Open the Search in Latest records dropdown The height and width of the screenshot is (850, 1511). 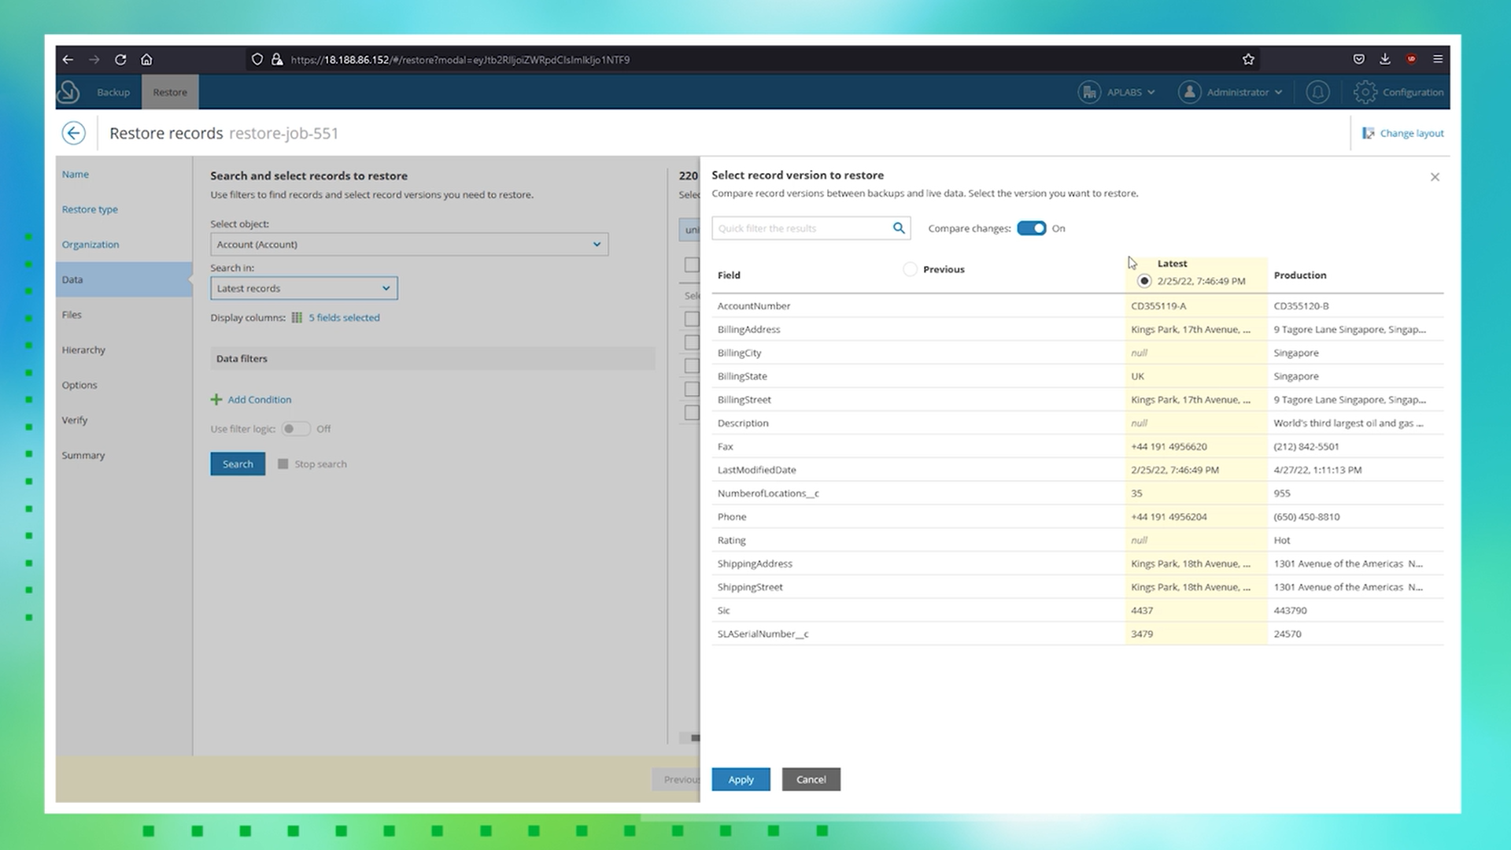point(304,288)
